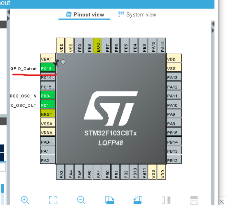Select the PB0 pin
The width and height of the screenshot is (227, 205).
tap(106, 172)
